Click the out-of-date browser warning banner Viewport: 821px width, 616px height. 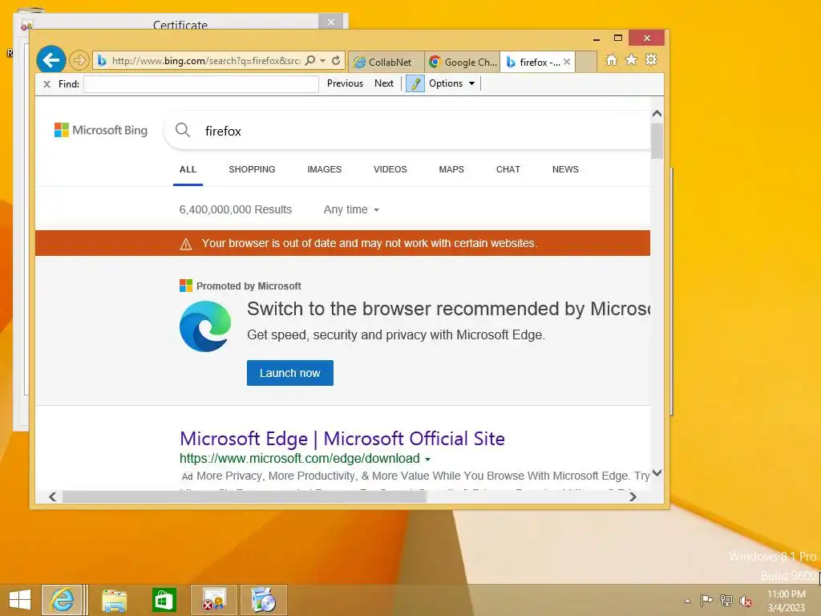(342, 243)
